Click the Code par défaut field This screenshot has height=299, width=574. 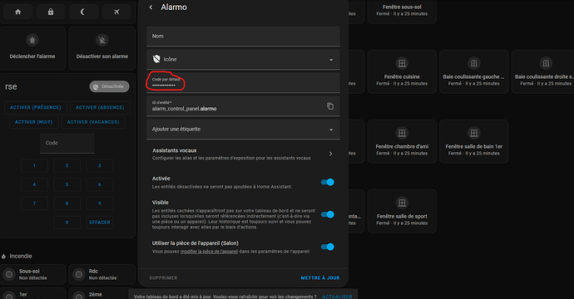[x=243, y=82]
